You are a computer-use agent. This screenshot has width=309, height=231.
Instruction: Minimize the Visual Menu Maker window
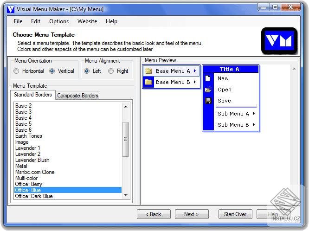pyautogui.click(x=264, y=7)
